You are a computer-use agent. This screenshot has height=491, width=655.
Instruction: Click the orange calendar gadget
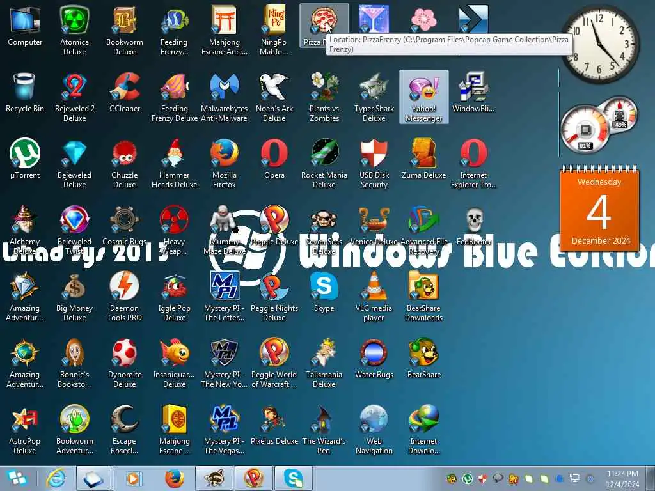599,208
